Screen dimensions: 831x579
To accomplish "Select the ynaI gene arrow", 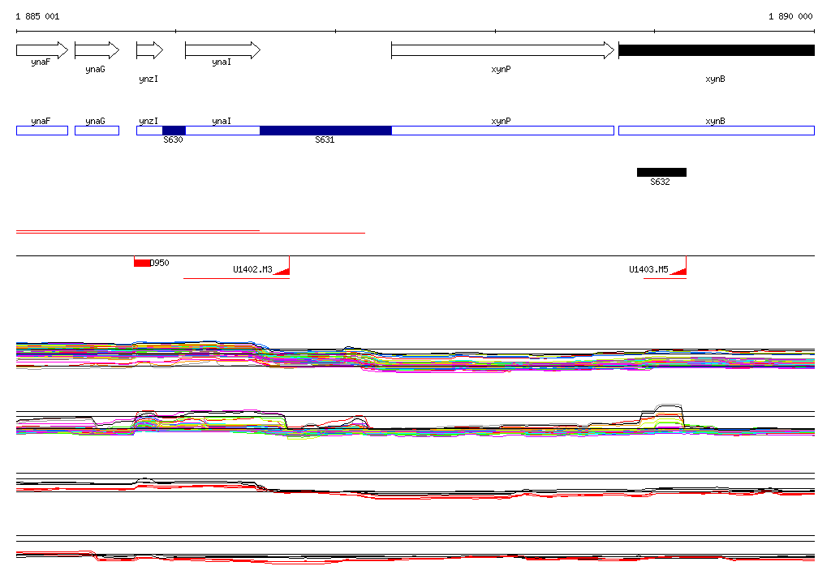I will pos(222,50).
